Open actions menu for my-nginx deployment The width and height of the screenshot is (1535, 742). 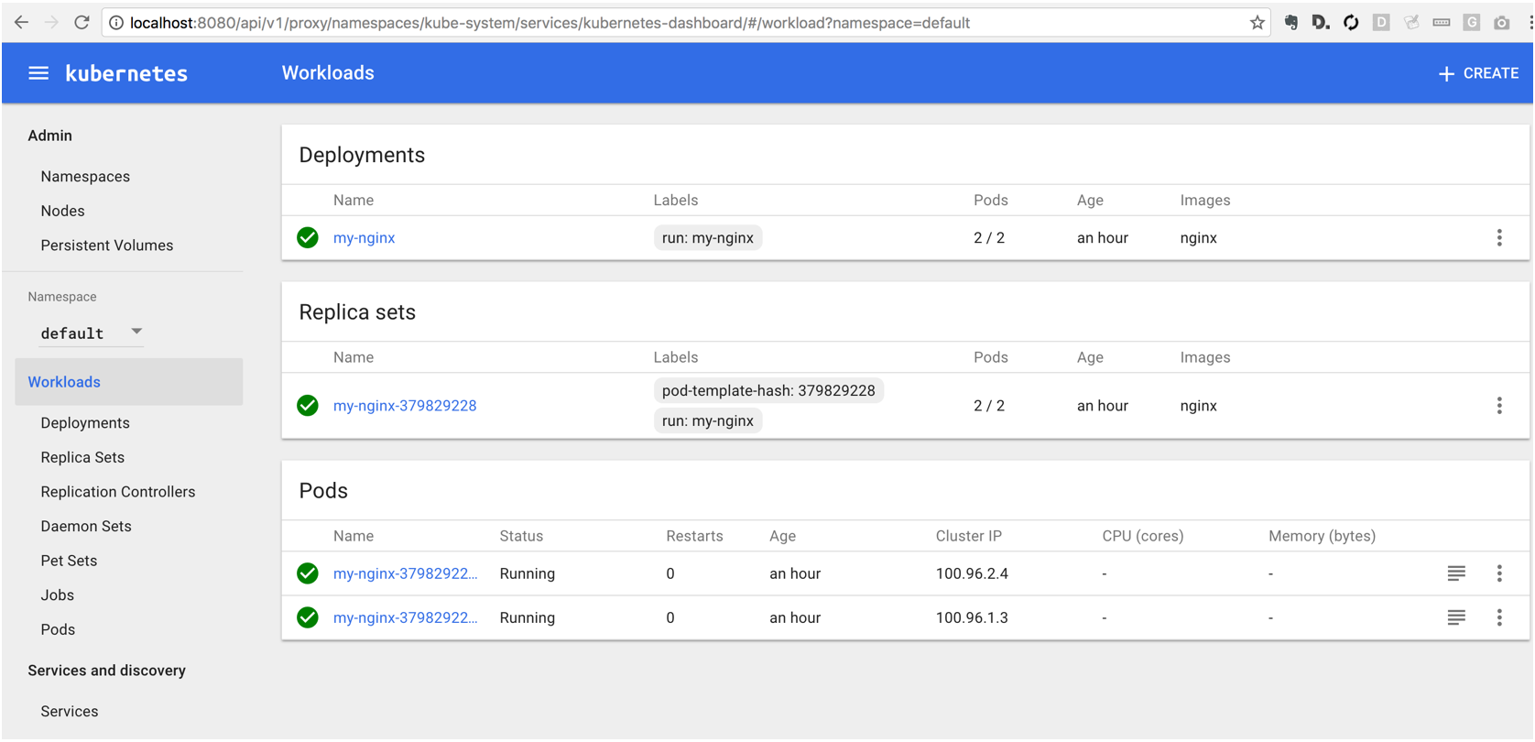[x=1499, y=238]
